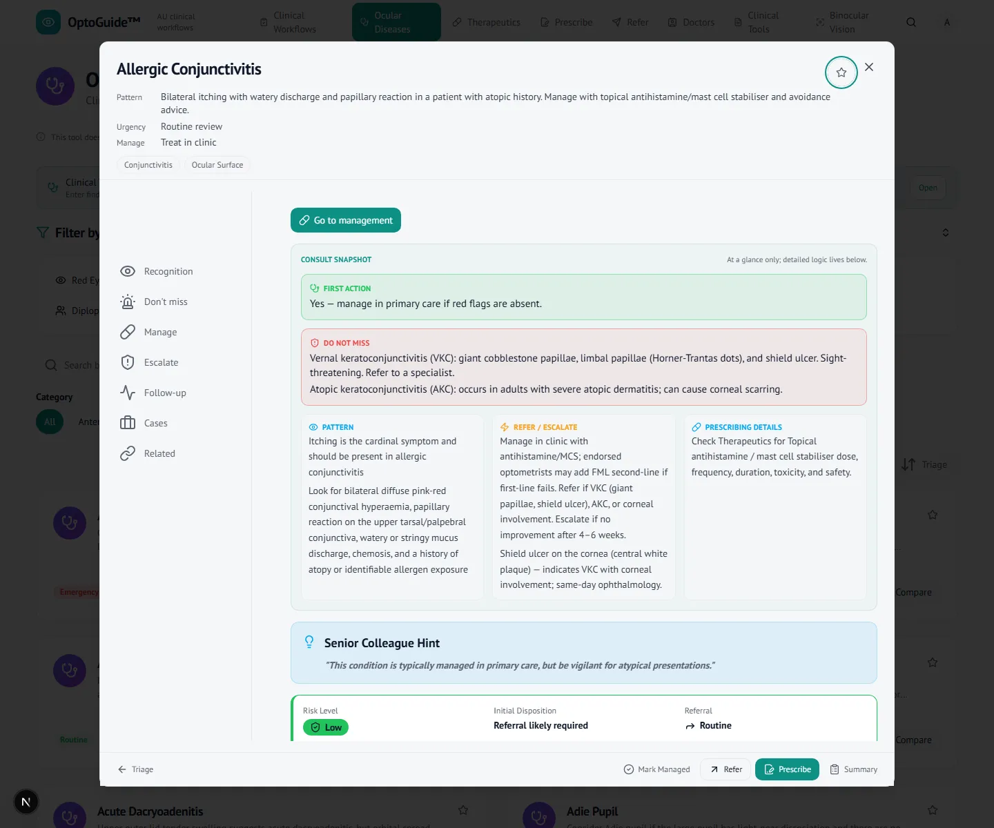
Task: Click the Adie Pupil card title
Action: [592, 811]
